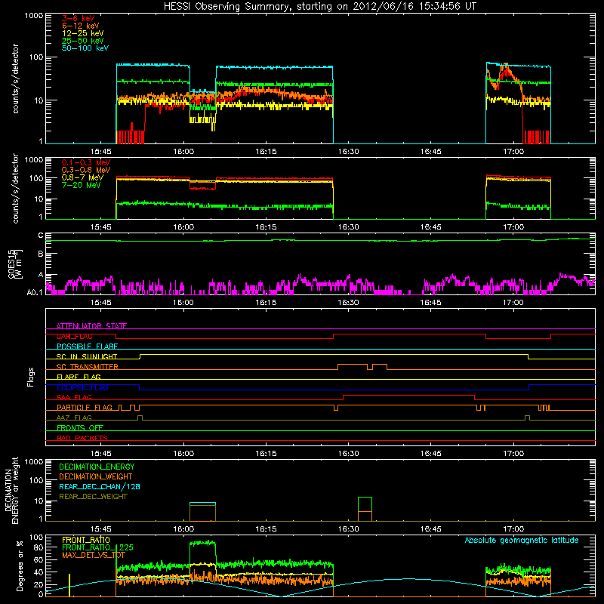The image size is (604, 604).
Task: Click the PARTICLE_FLAG label
Action: [x=85, y=408]
